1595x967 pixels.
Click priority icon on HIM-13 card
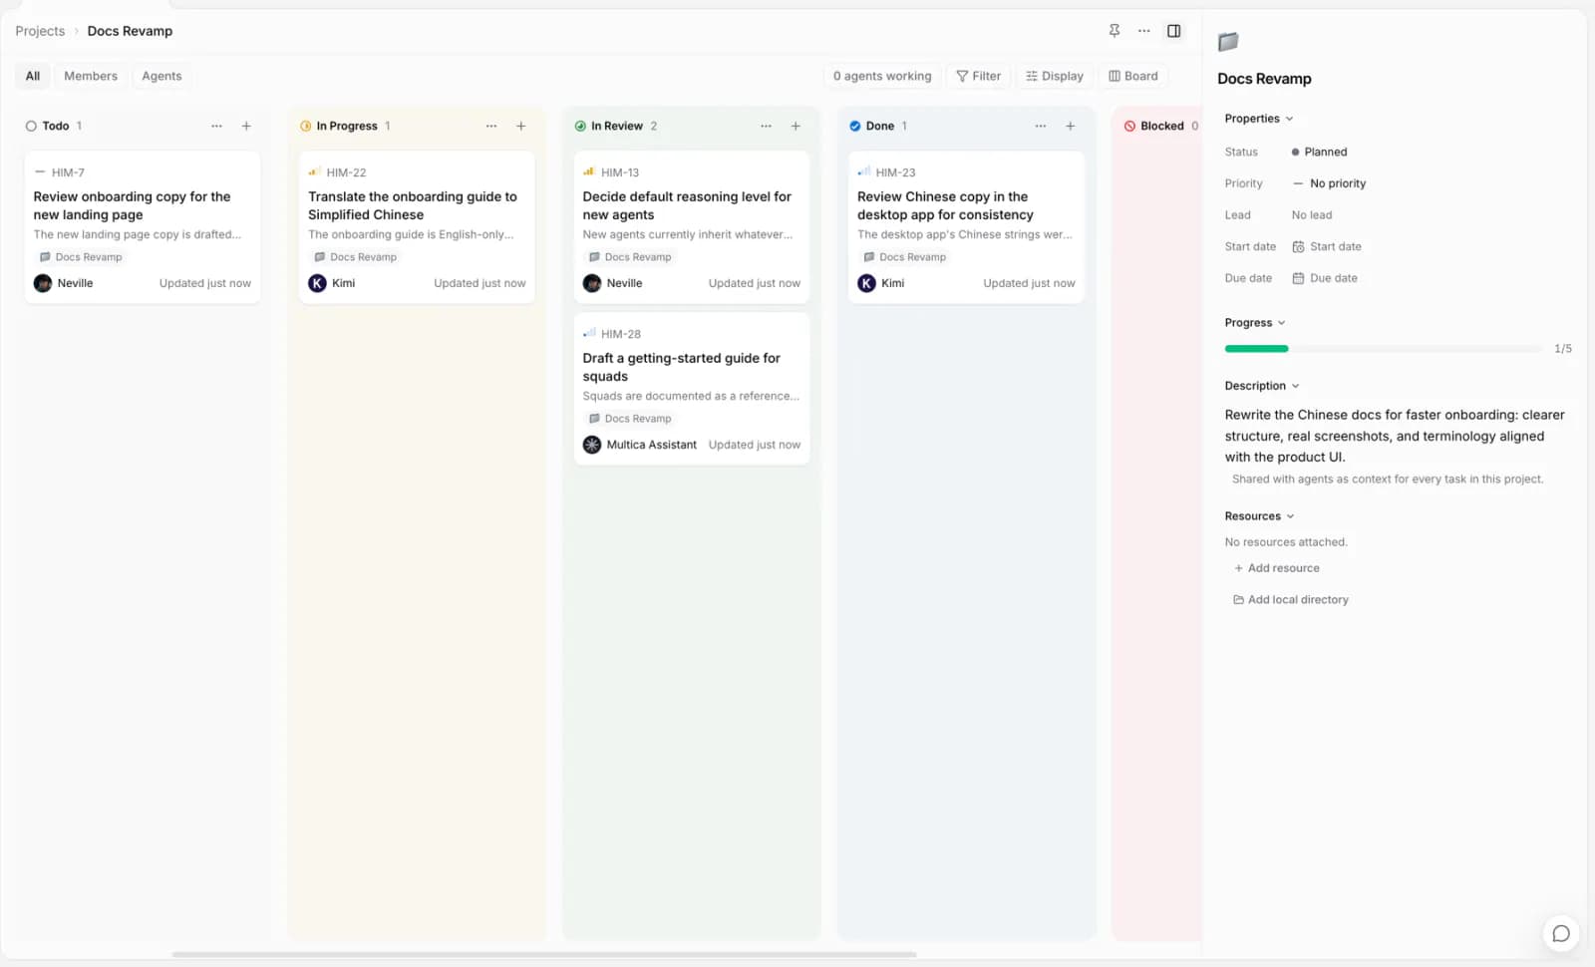coord(589,171)
